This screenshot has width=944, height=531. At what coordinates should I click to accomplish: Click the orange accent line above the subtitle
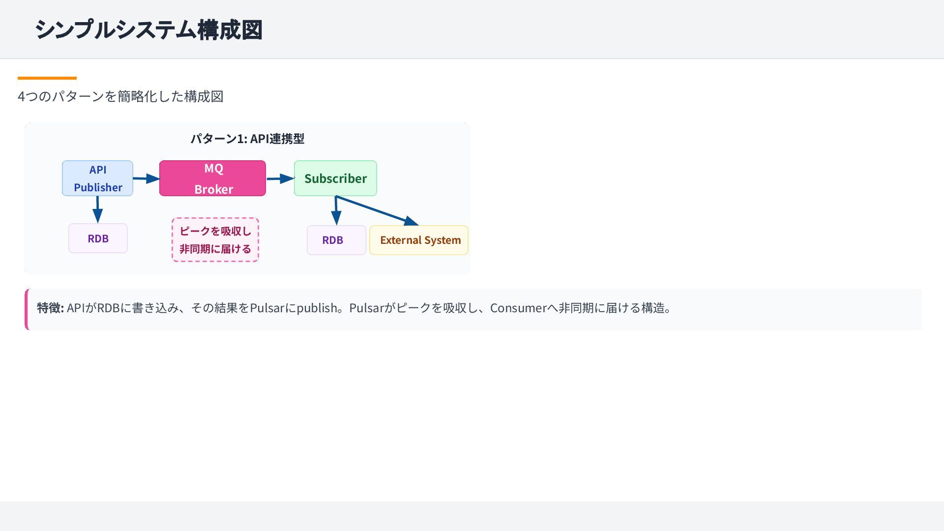pyautogui.click(x=47, y=78)
